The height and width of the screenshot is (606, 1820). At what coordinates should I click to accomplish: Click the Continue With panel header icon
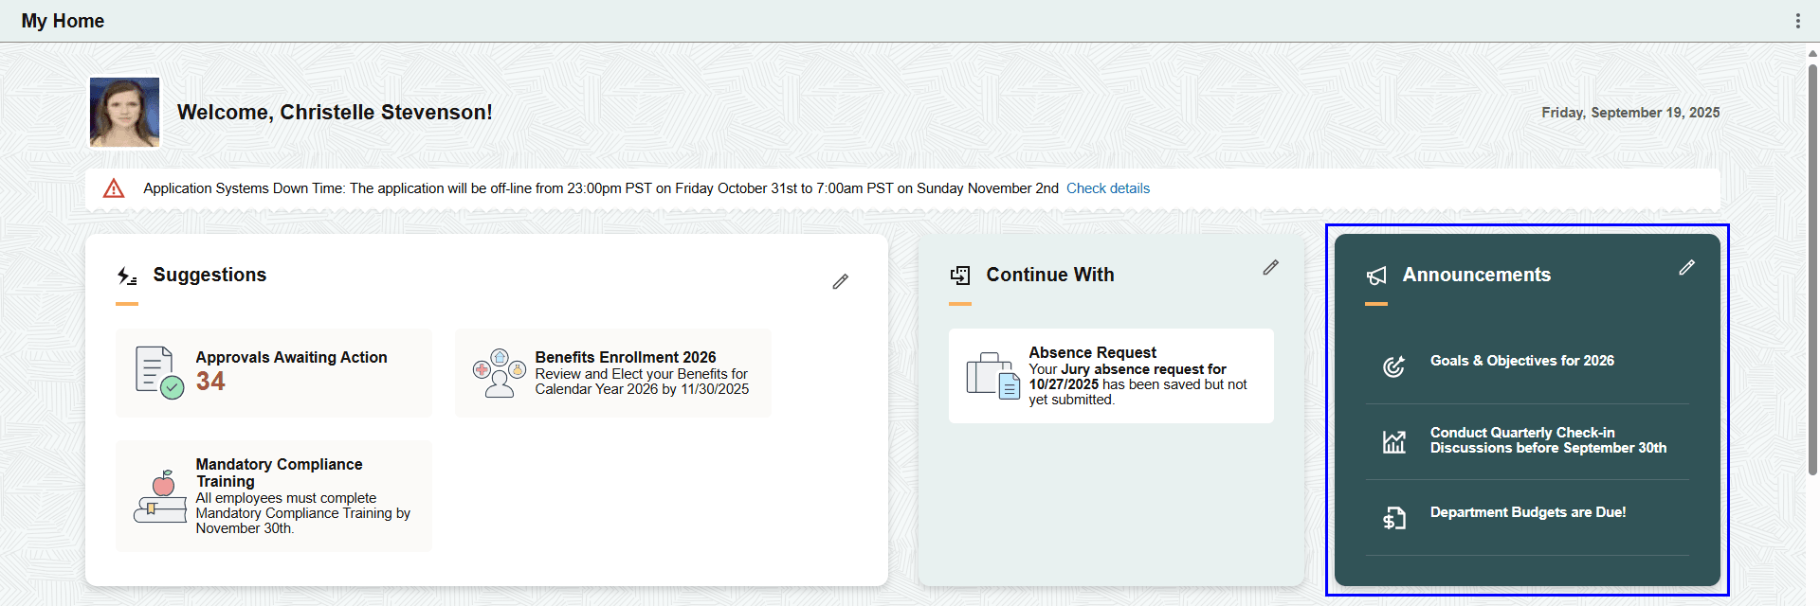click(959, 275)
